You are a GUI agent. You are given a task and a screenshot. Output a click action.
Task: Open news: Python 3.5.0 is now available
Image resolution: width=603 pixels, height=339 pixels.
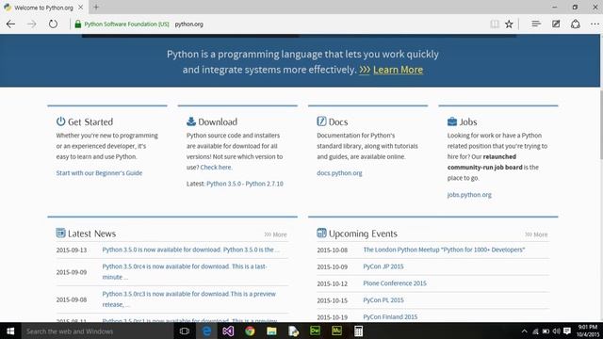(x=190, y=250)
